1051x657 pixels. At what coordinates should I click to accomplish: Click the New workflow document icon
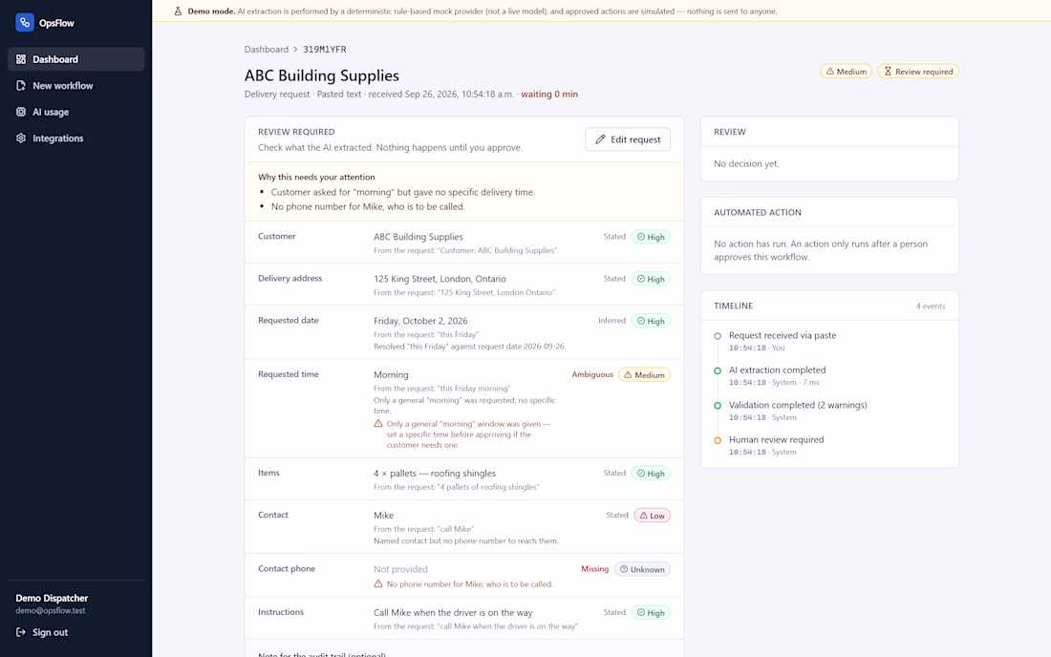point(21,86)
